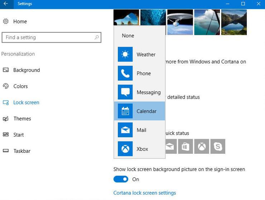Screen dimensions: 265x200
Task: Close the Settings window
Action: click(259, 4)
